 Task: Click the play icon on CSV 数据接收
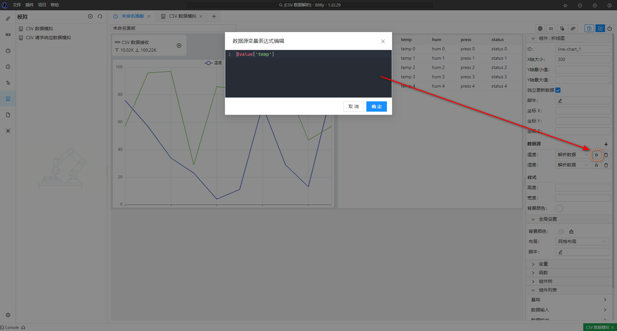tap(179, 46)
